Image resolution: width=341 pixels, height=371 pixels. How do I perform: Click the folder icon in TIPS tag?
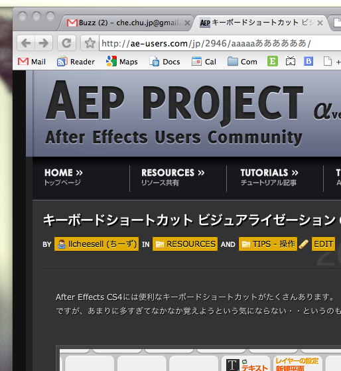246,244
